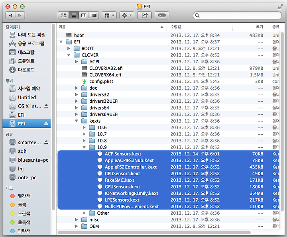Expand the drivers64UEFI folder
Image resolution: width=287 pixels, height=237 pixels.
click(77, 114)
